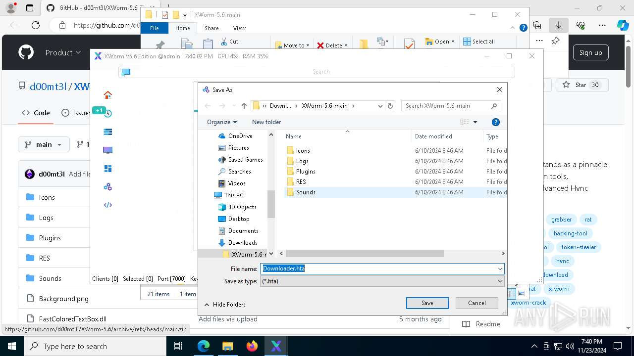This screenshot has width=634, height=356.
Task: Open Windows Start menu
Action: (12, 346)
